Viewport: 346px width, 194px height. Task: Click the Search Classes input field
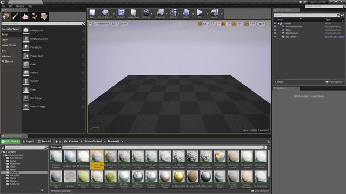(x=43, y=24)
